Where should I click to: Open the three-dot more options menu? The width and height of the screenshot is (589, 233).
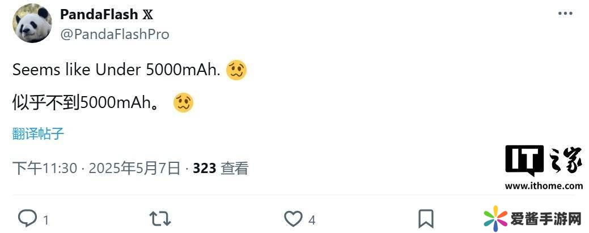click(565, 14)
